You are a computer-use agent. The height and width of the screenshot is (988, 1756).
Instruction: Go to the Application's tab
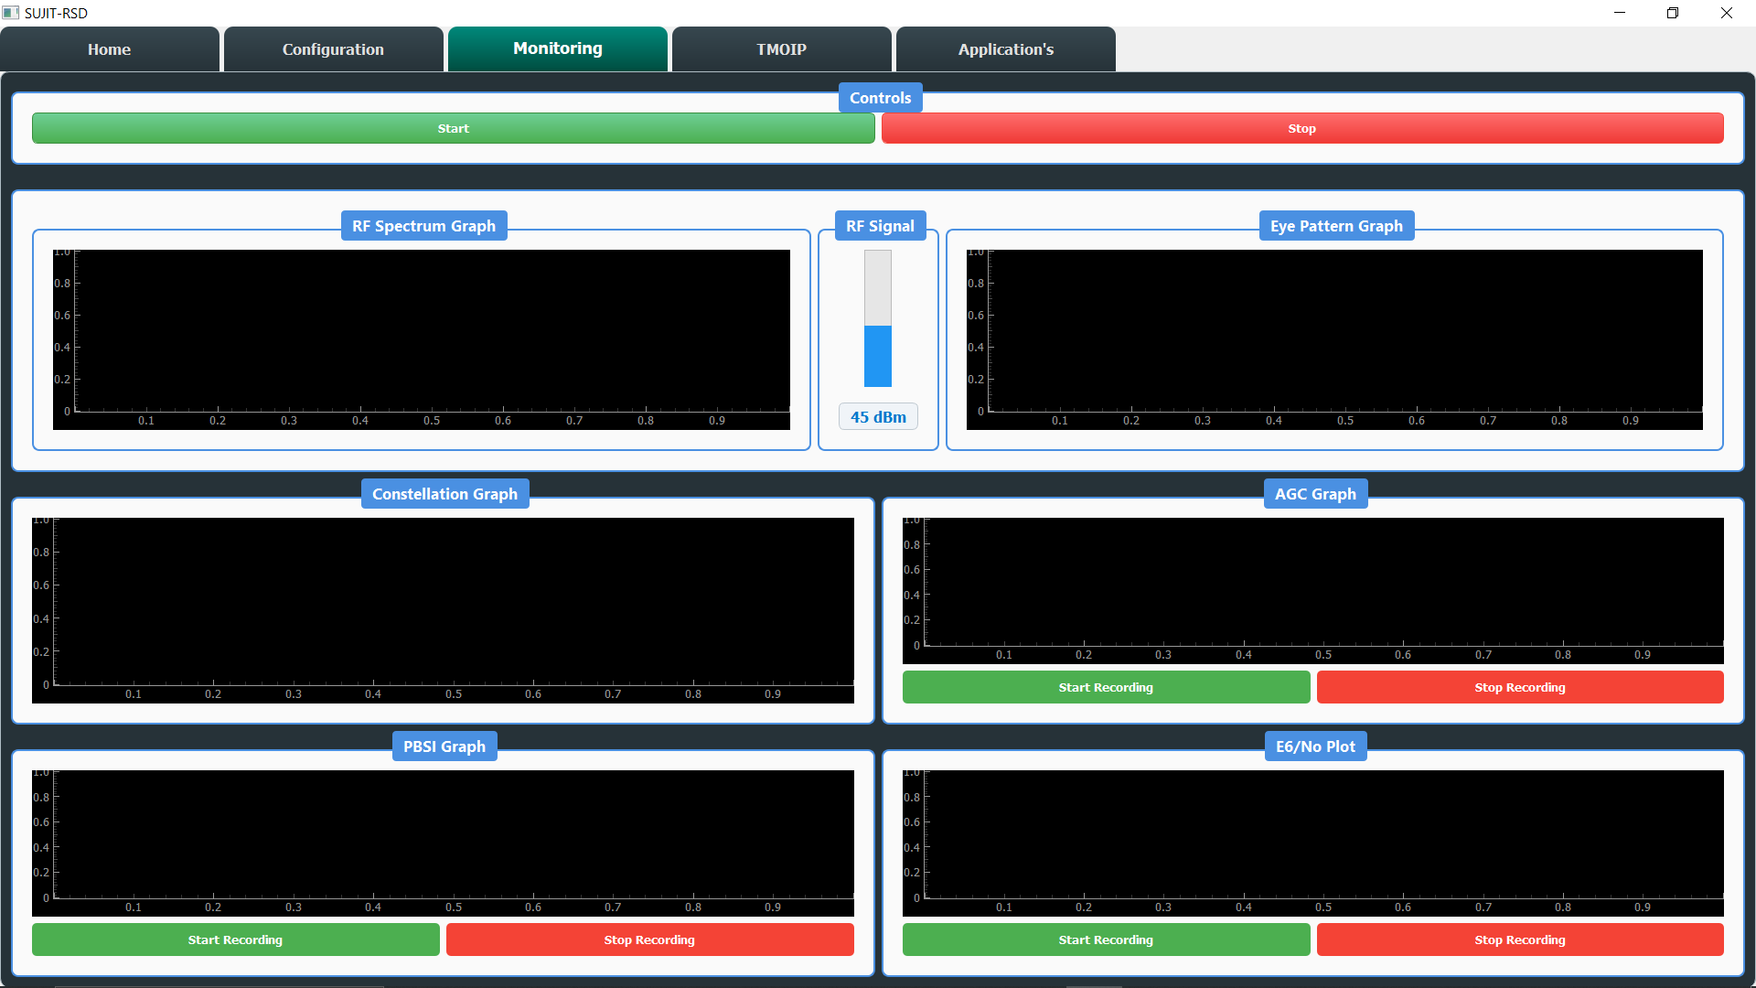pos(1005,49)
